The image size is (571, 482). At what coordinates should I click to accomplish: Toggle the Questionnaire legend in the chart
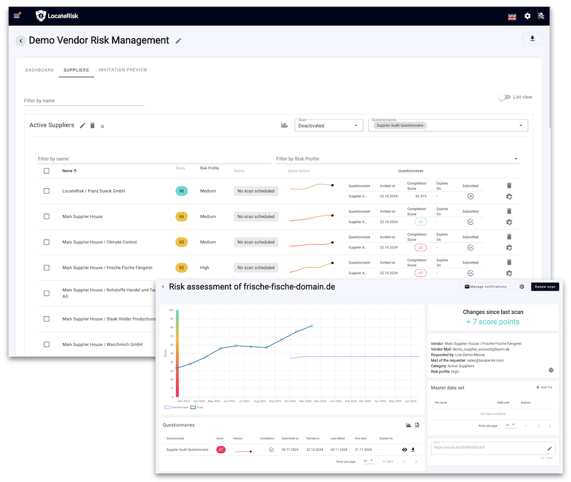coord(177,407)
